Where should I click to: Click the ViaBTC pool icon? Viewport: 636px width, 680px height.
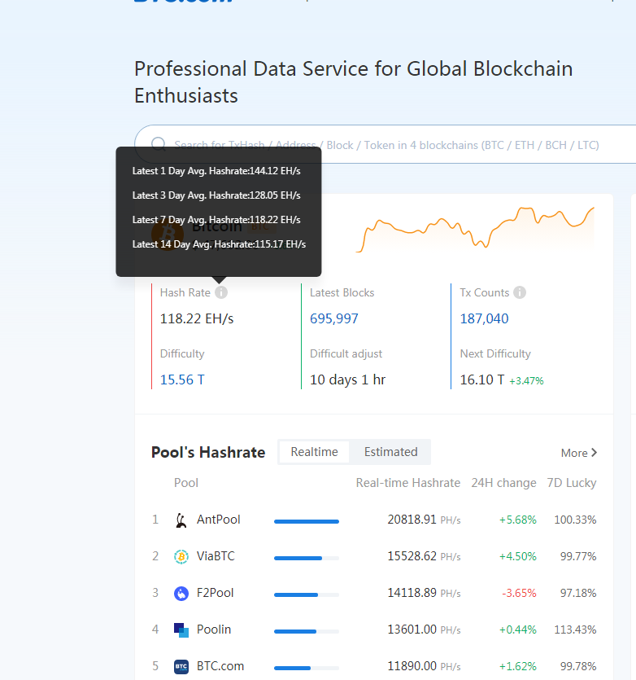(x=181, y=557)
